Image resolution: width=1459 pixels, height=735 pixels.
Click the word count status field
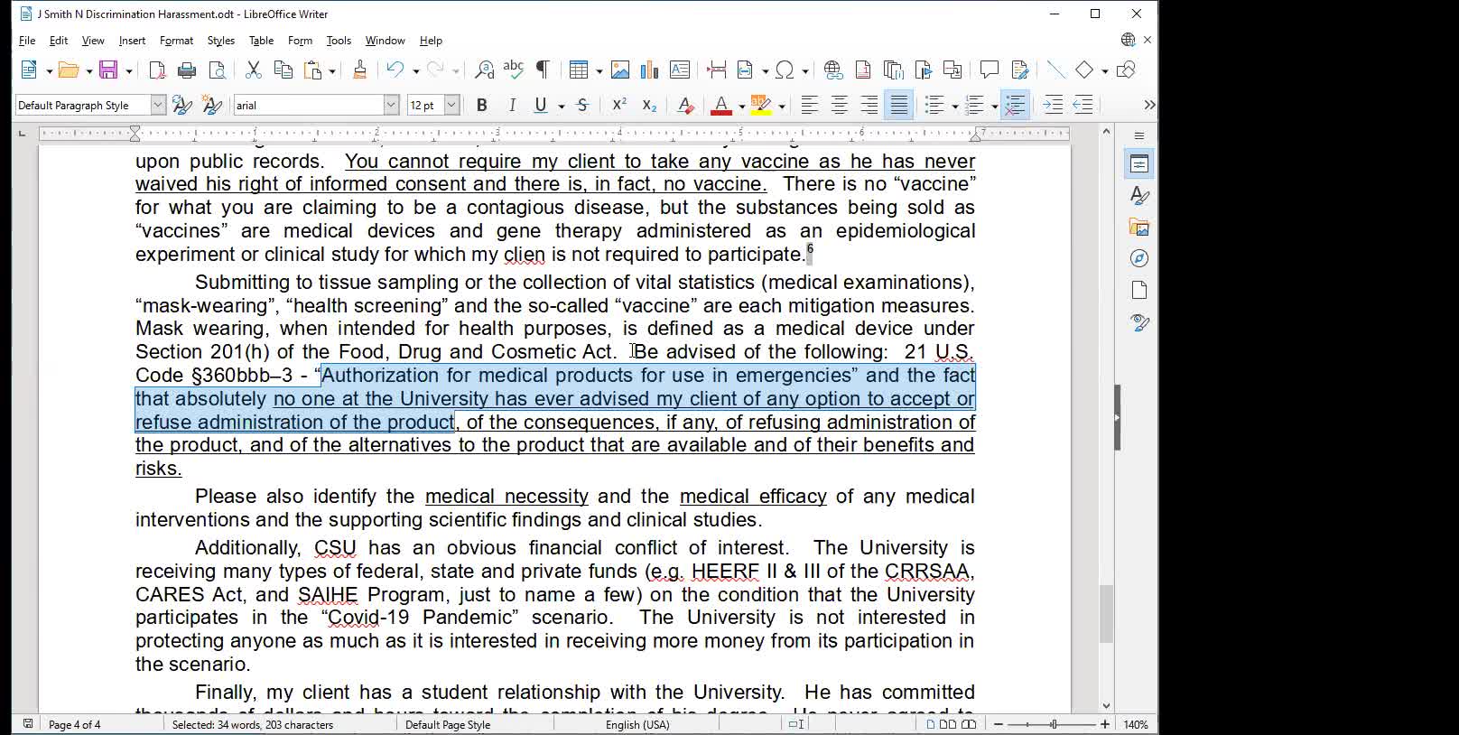[253, 725]
